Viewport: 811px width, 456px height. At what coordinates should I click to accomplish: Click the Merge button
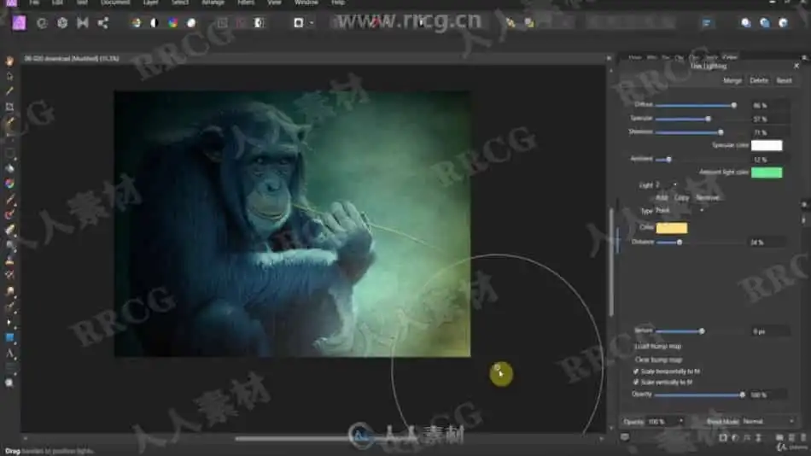(x=732, y=81)
